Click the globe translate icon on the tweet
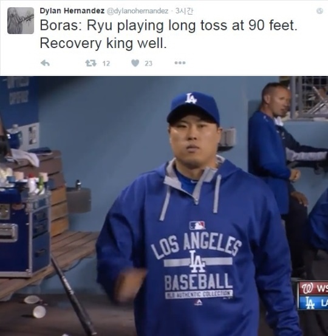Screen dimensions: 328x336 point(319,11)
